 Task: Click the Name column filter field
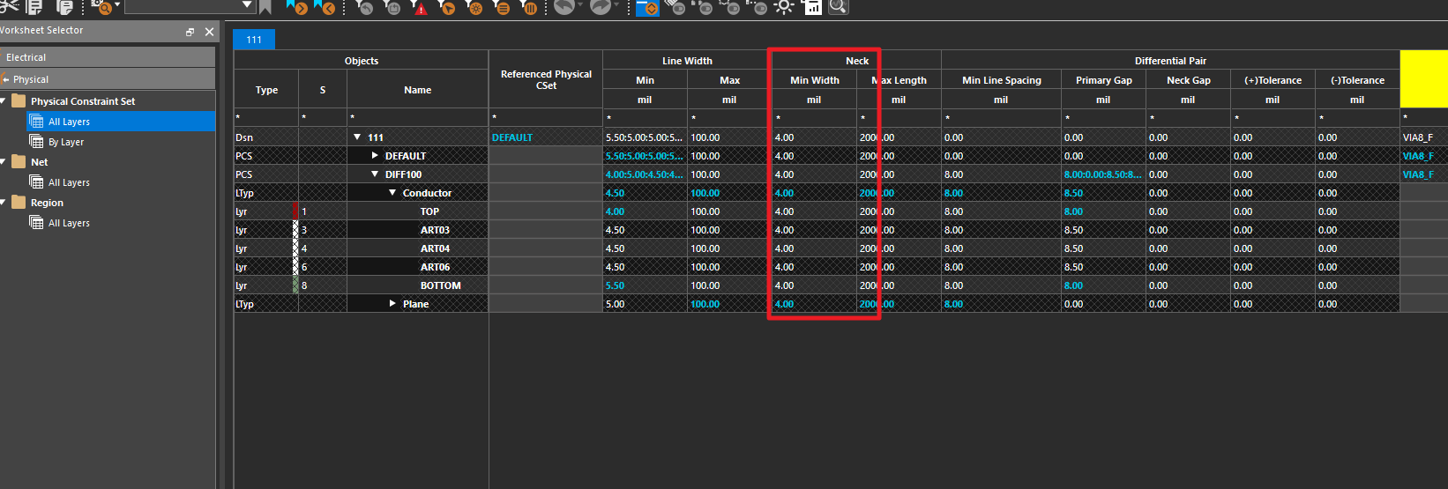coord(418,117)
